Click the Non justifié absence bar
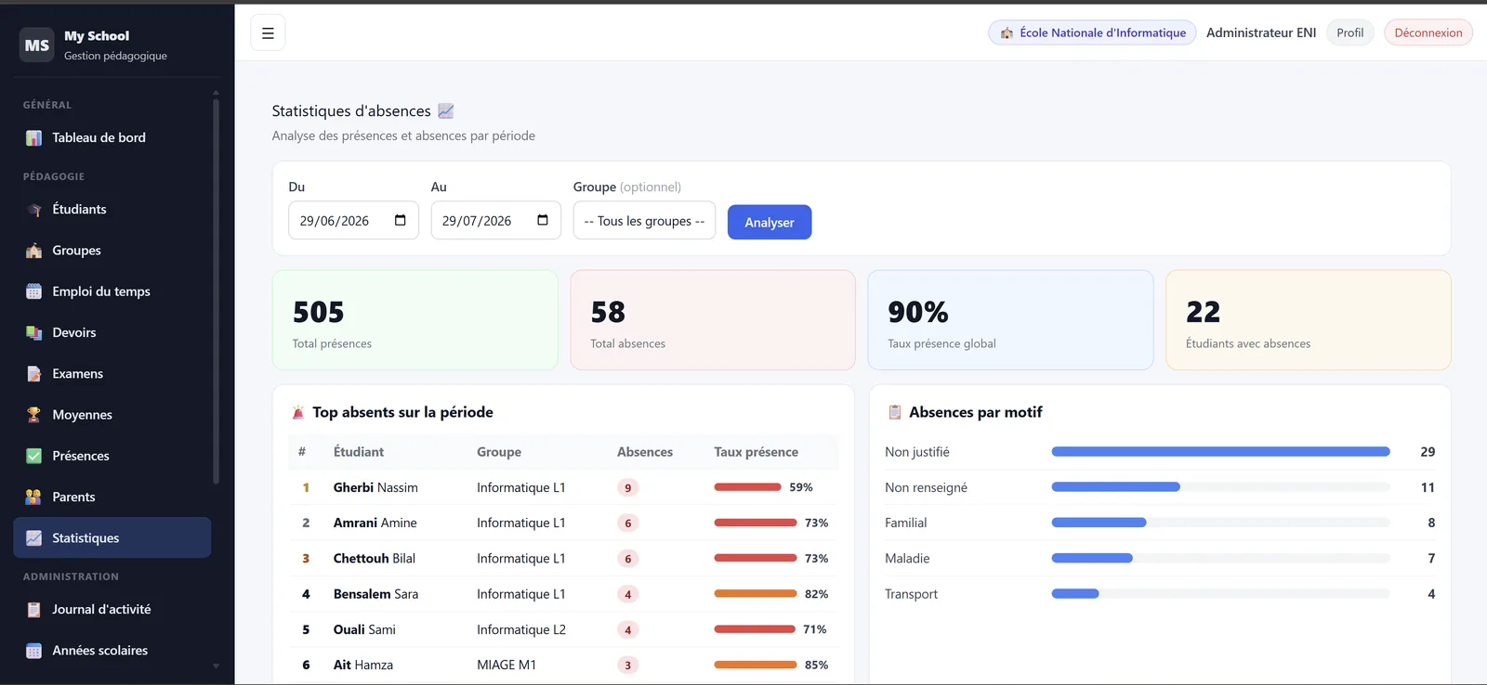The height and width of the screenshot is (685, 1487). click(1220, 452)
